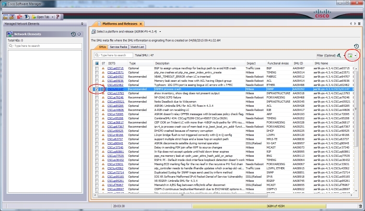Open the red toolbox toolbar icon
This screenshot has height=211, width=365.
tap(20, 17)
